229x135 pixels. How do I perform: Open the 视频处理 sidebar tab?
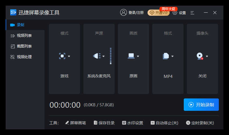tap(25, 57)
